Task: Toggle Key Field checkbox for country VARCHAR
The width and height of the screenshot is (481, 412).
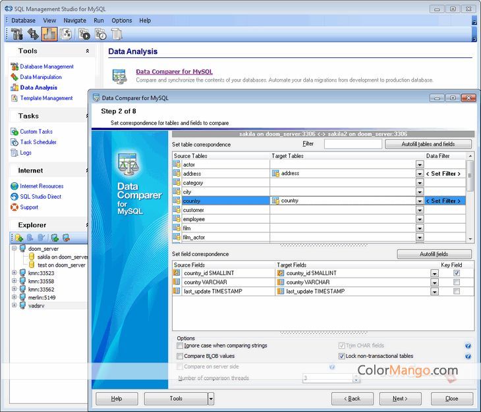Action: coord(457,282)
